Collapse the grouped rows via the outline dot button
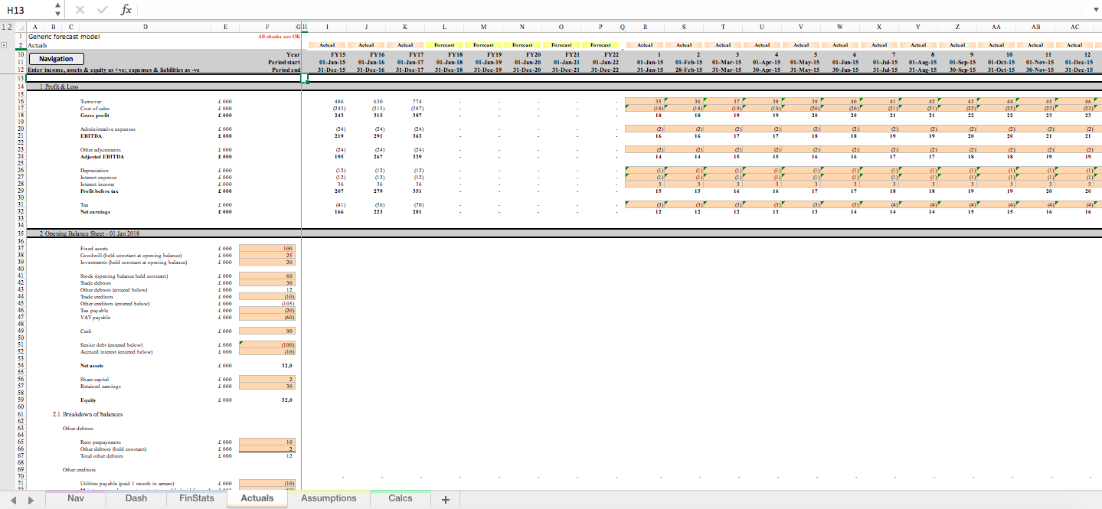The height and width of the screenshot is (509, 1102). tap(4, 44)
